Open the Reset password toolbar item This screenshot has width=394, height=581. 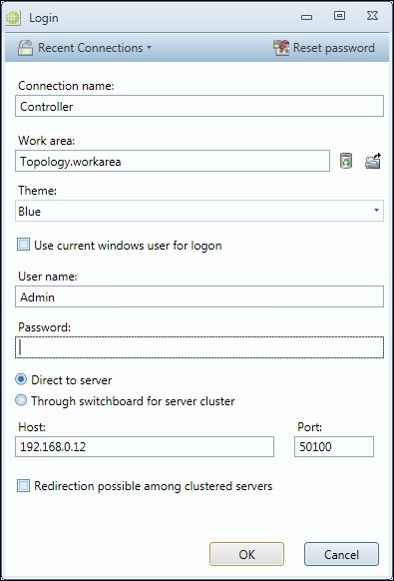tap(324, 48)
